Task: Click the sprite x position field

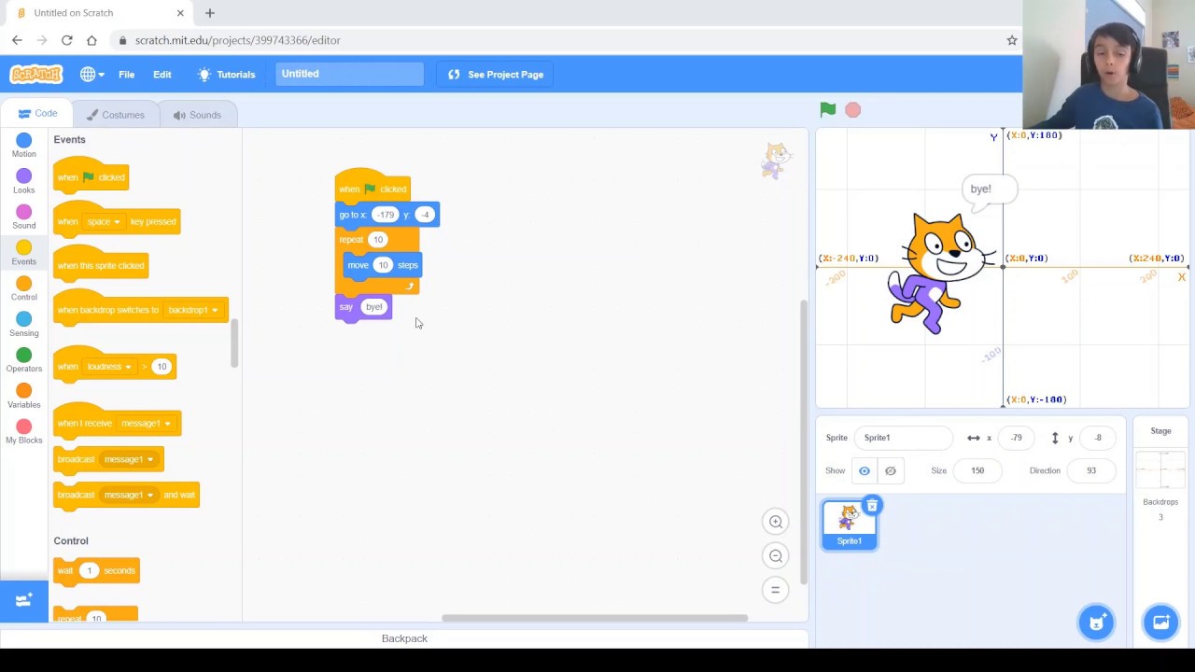Action: click(x=1016, y=438)
